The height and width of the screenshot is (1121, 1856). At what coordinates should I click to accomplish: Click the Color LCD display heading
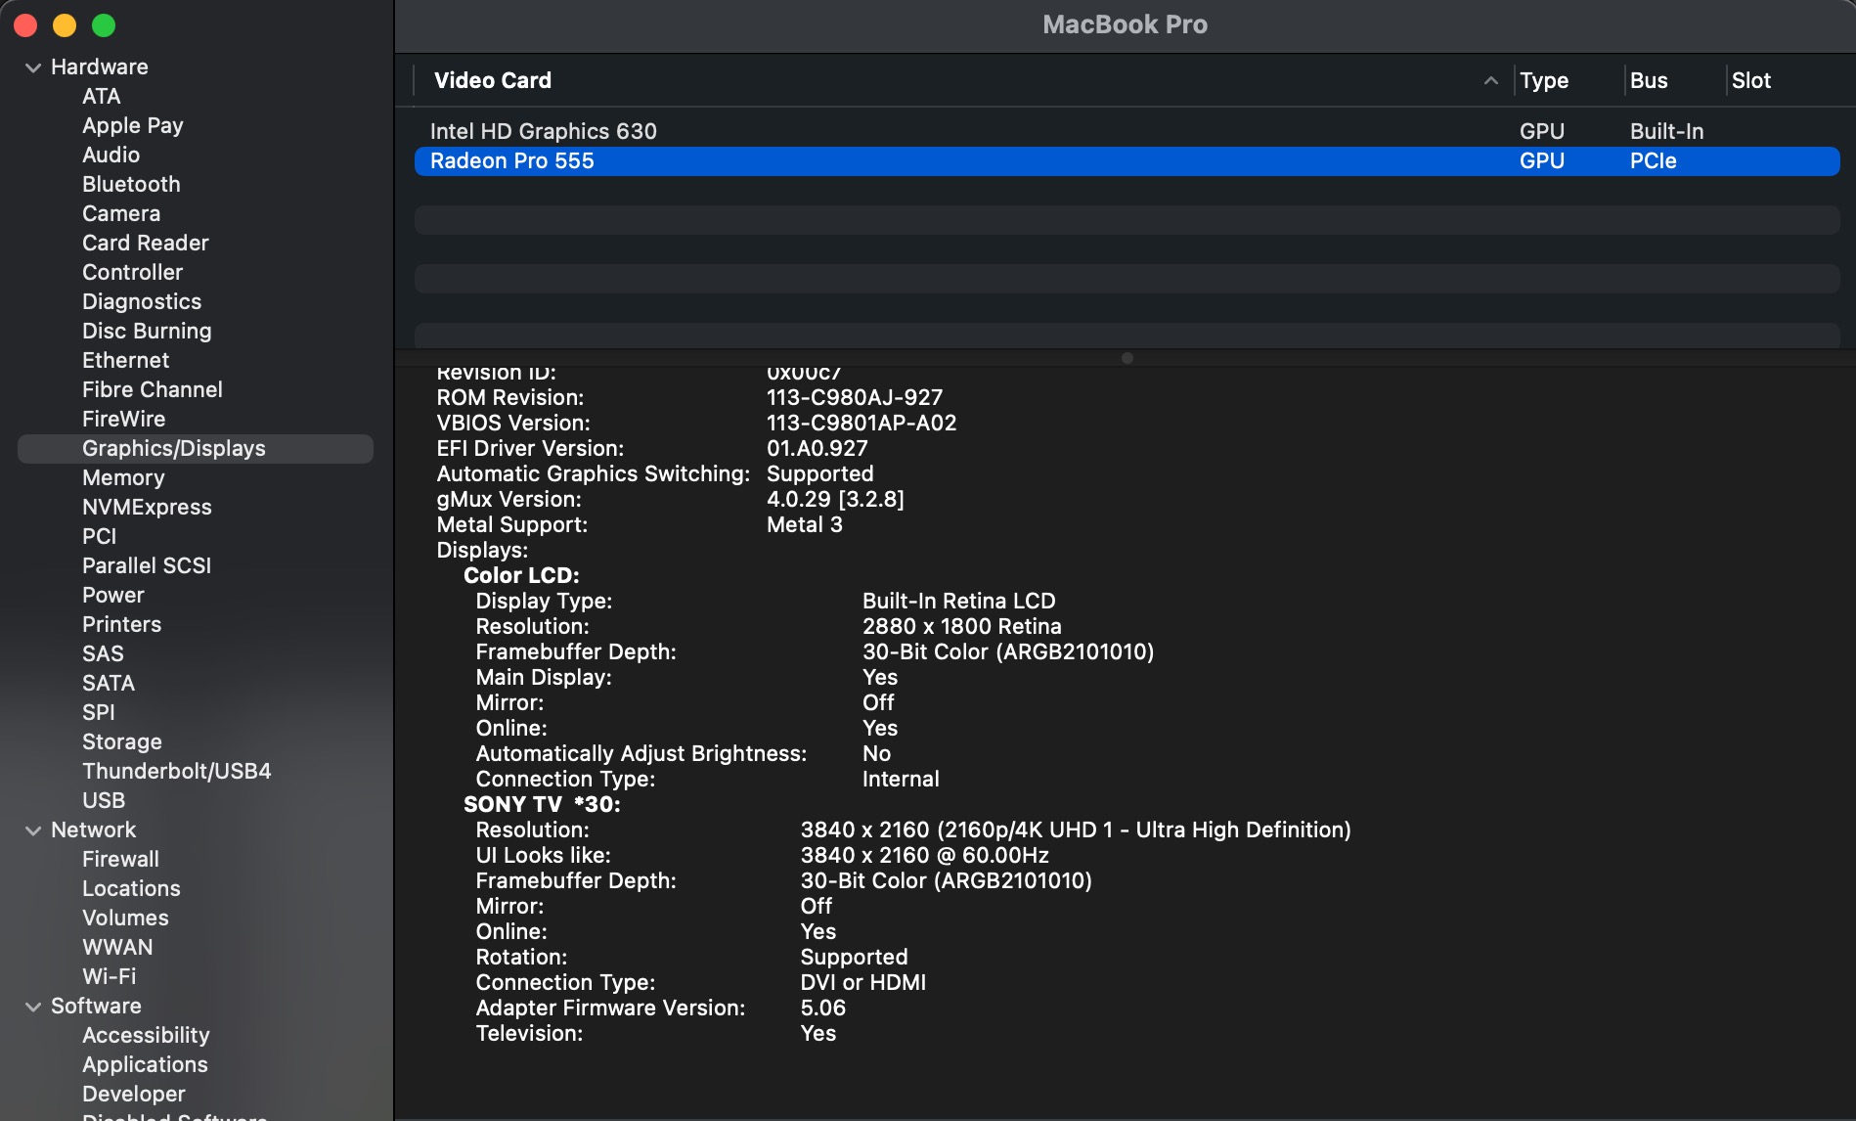coord(521,575)
